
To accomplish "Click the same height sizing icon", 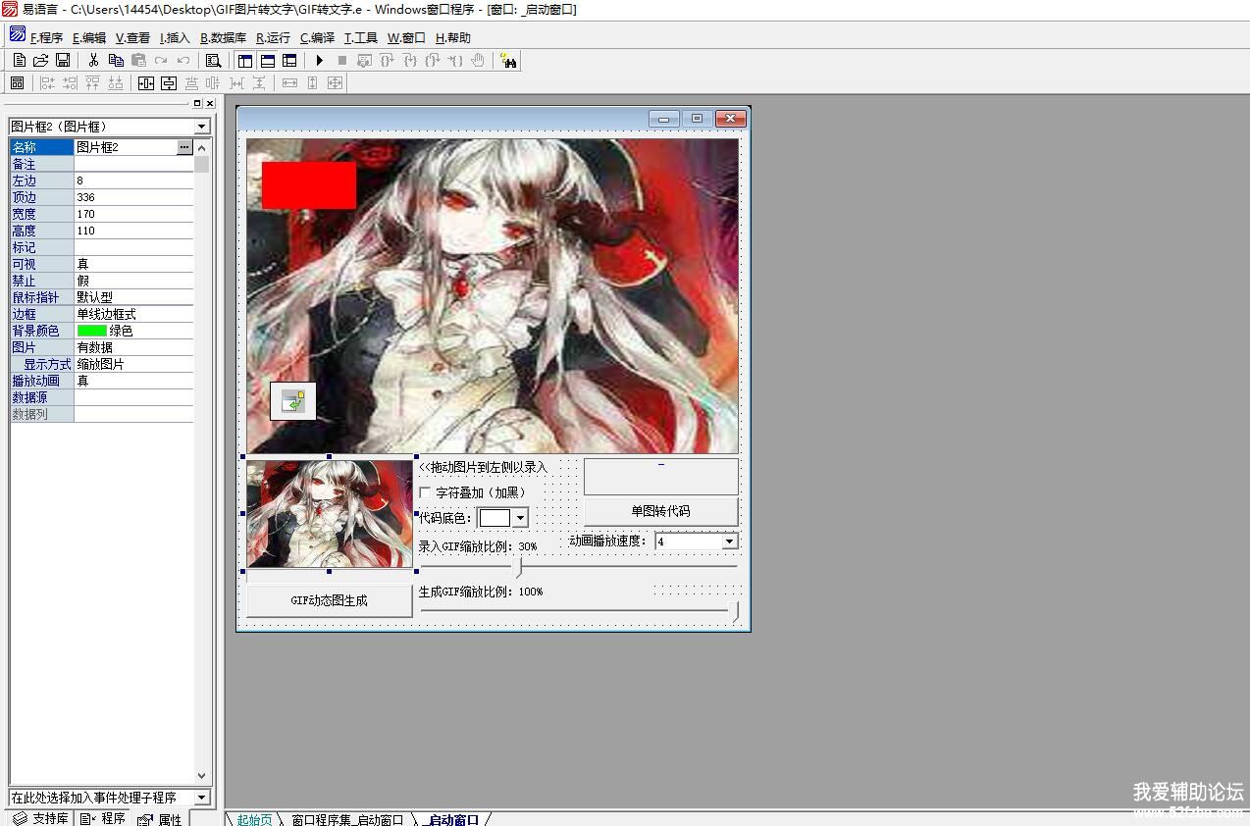I will coord(312,83).
